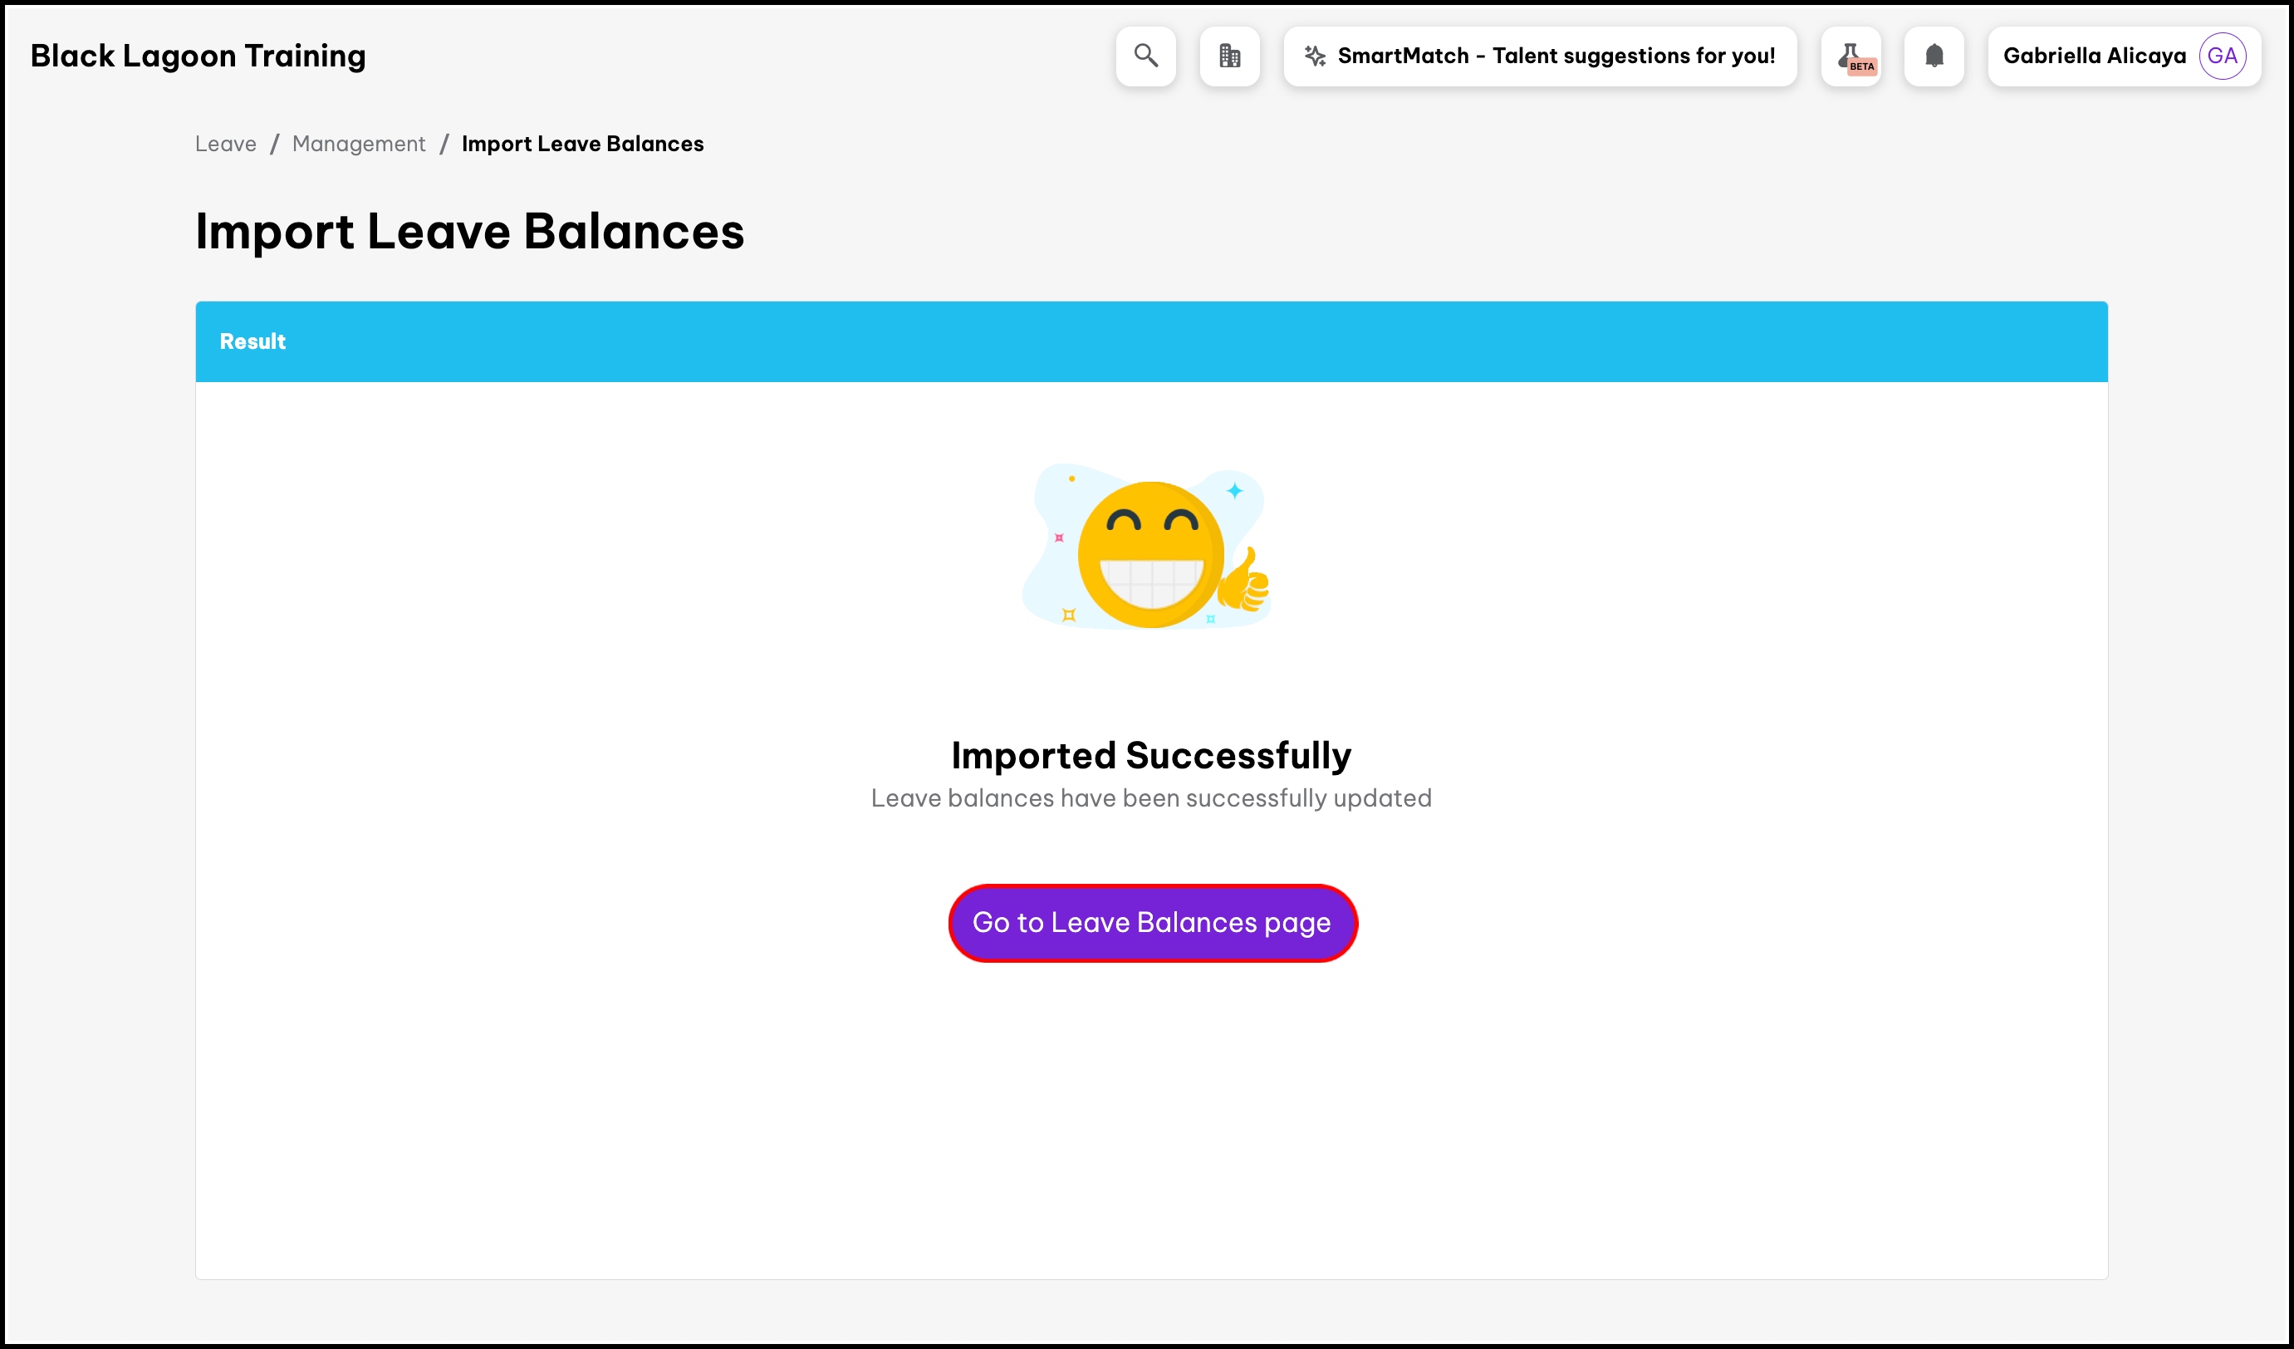Image resolution: width=2294 pixels, height=1349 pixels.
Task: Open the organisation building icon
Action: click(x=1229, y=56)
